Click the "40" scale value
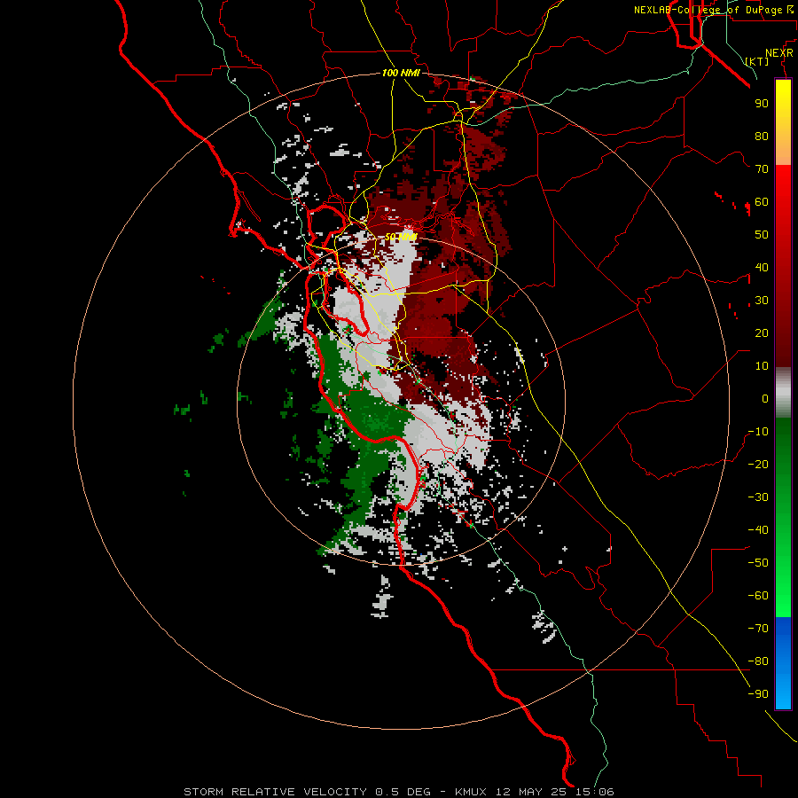 762,267
